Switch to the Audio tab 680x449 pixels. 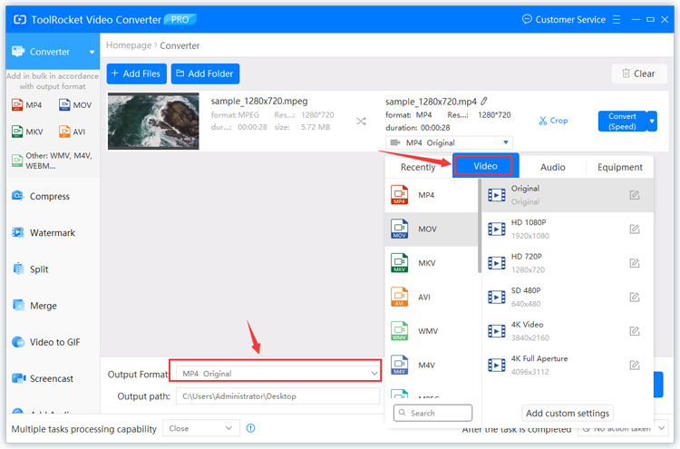pyautogui.click(x=552, y=167)
